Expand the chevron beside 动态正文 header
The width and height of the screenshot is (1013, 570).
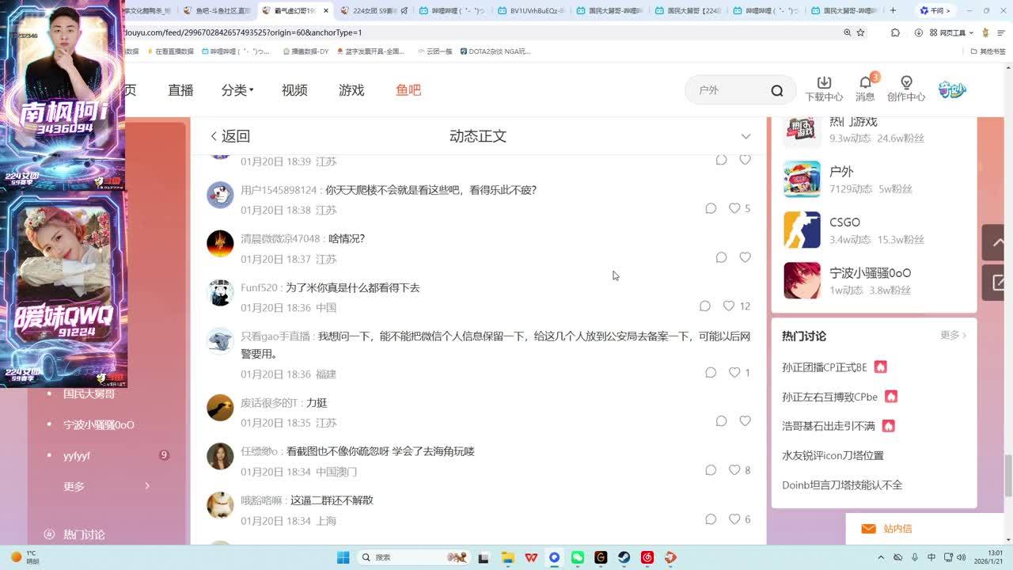pyautogui.click(x=746, y=136)
